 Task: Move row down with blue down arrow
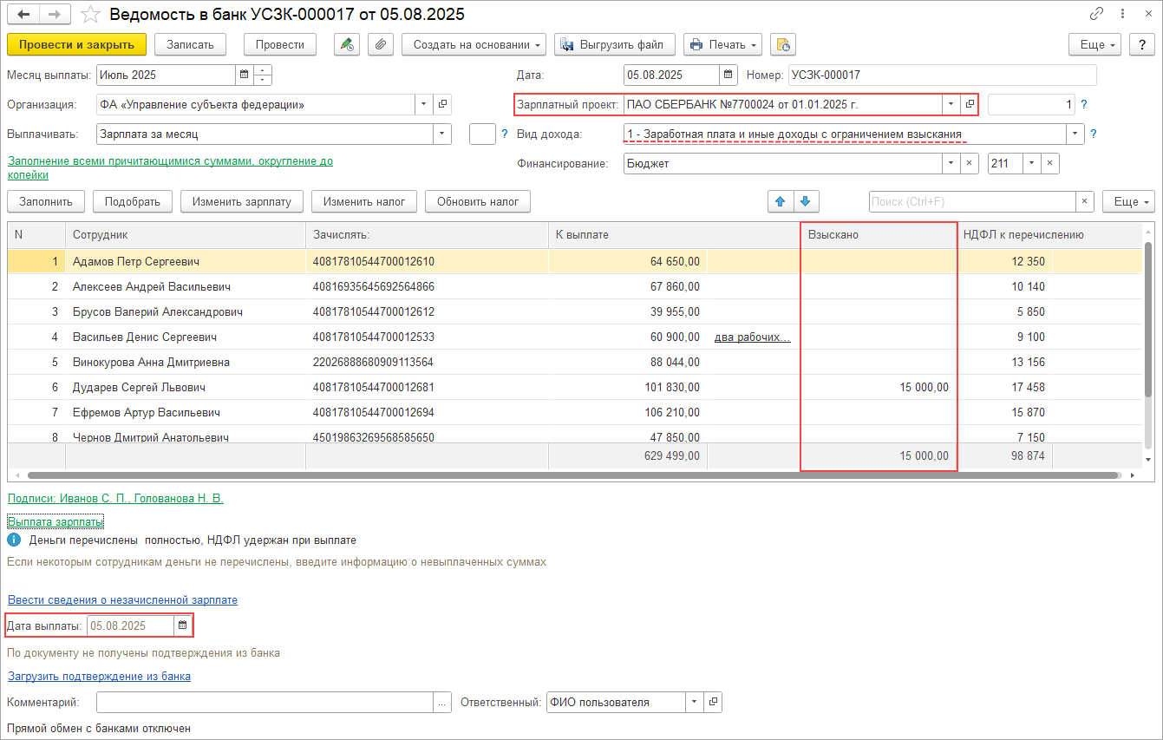[805, 201]
